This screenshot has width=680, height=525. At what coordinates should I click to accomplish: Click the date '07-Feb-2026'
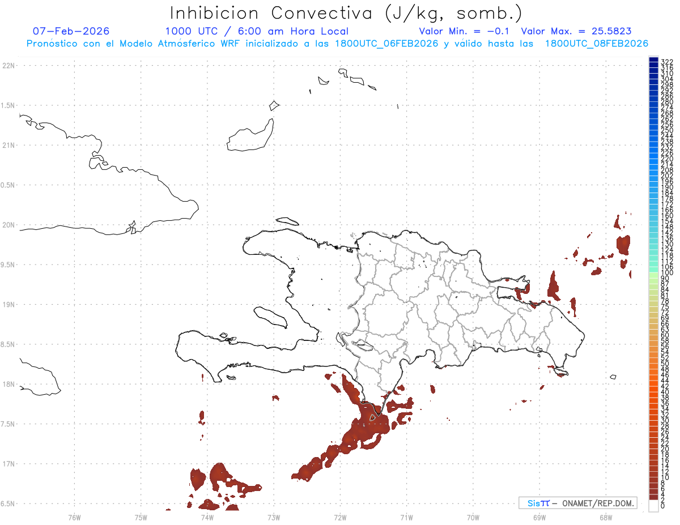click(x=71, y=31)
